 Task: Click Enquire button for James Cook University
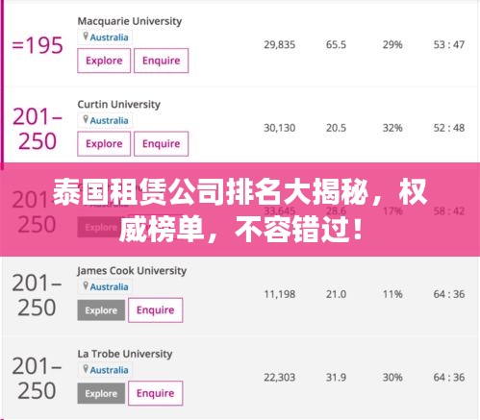[x=155, y=310]
